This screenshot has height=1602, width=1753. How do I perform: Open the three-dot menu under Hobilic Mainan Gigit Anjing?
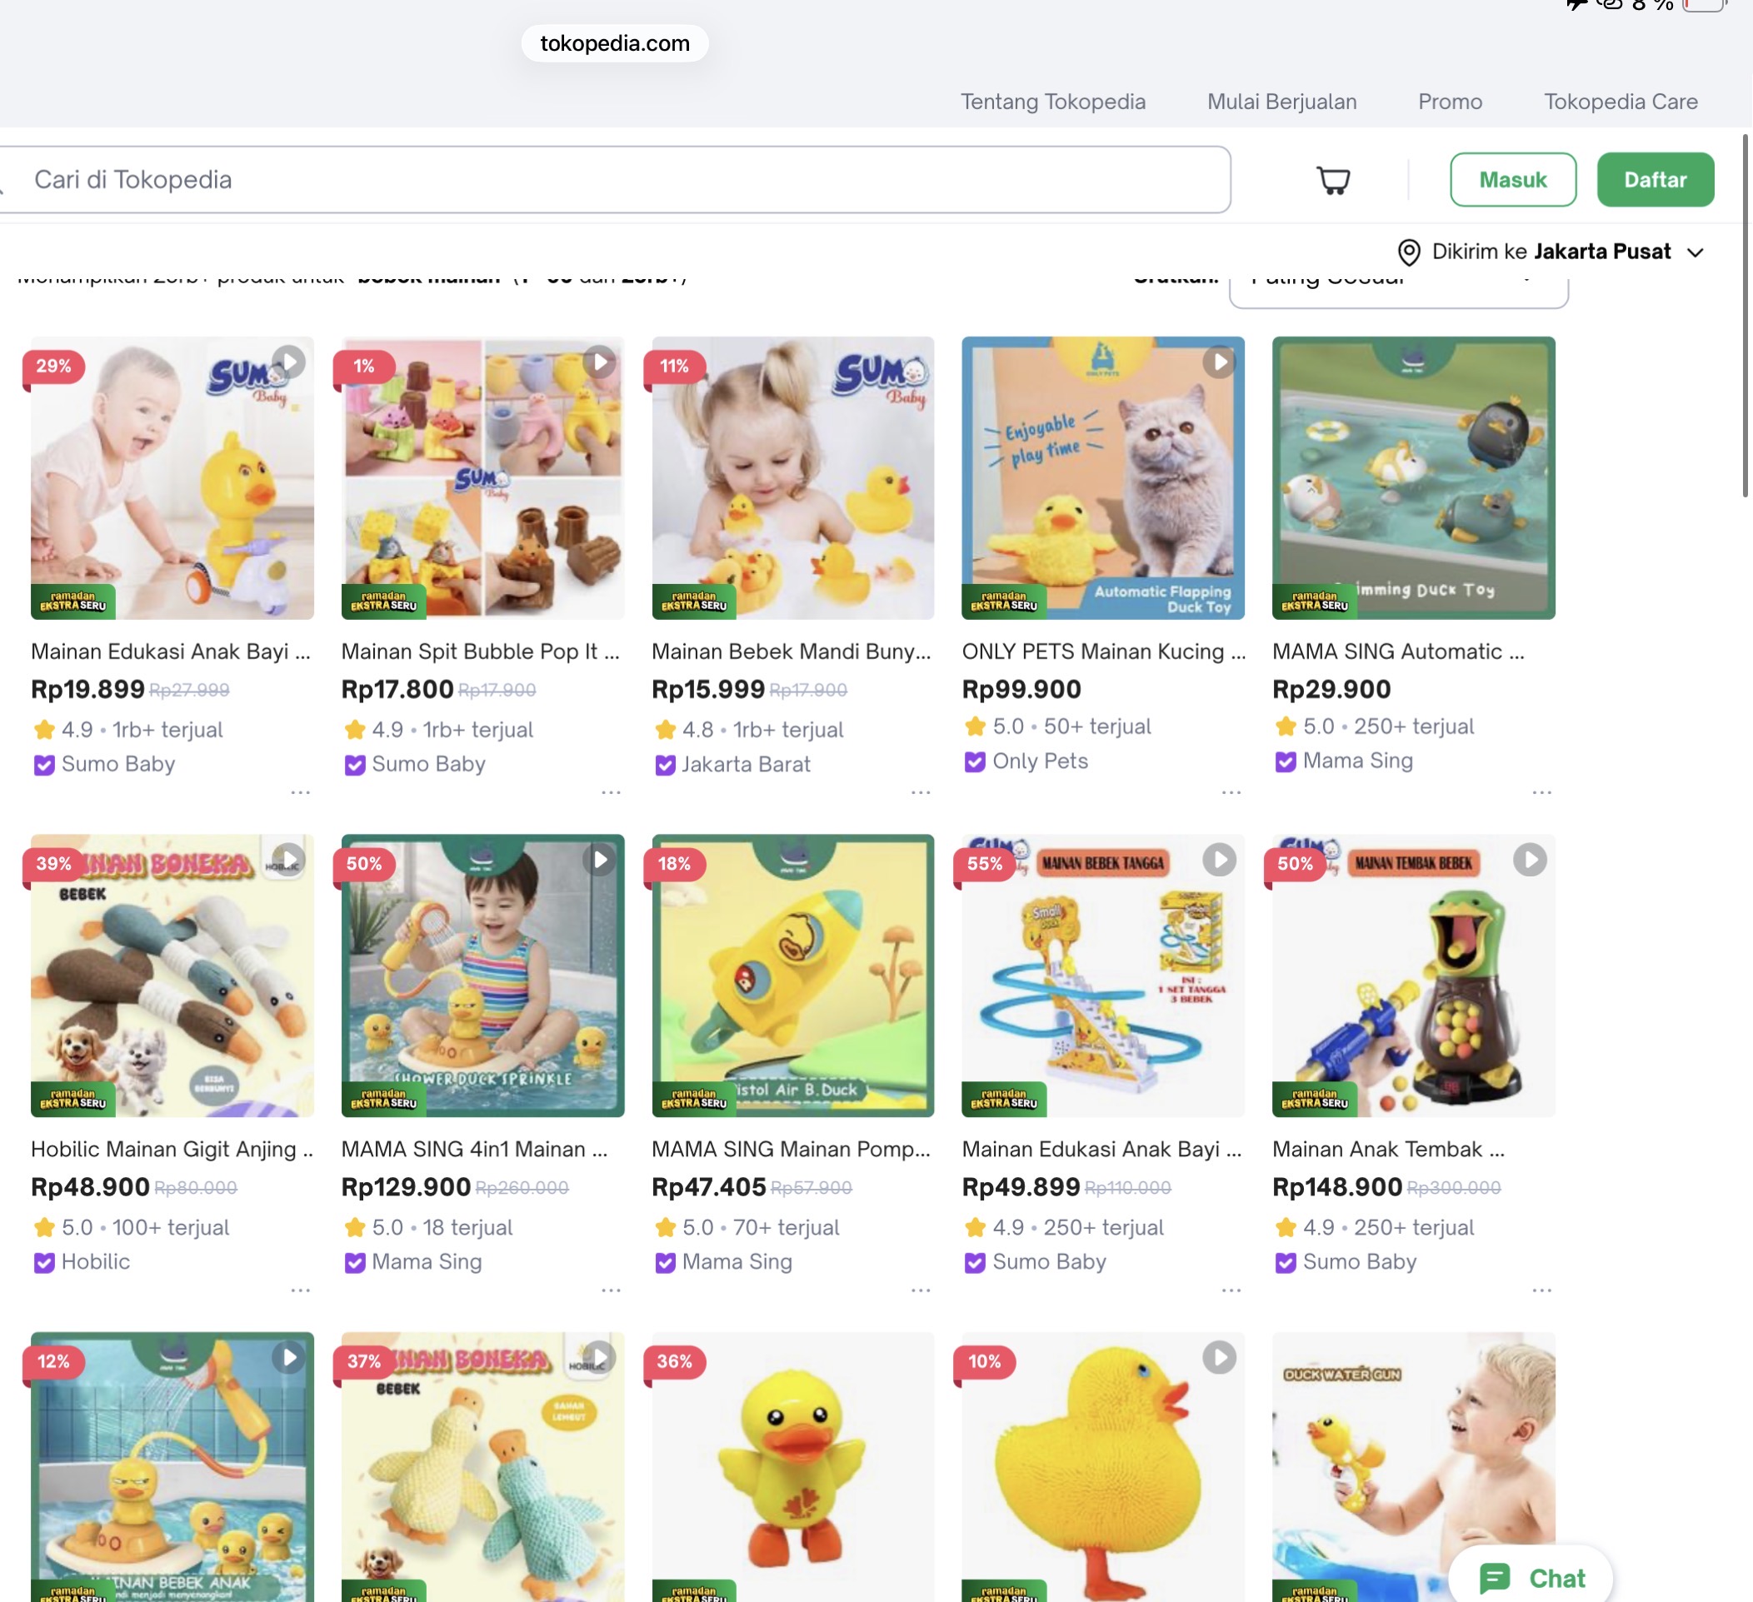pos(300,1290)
